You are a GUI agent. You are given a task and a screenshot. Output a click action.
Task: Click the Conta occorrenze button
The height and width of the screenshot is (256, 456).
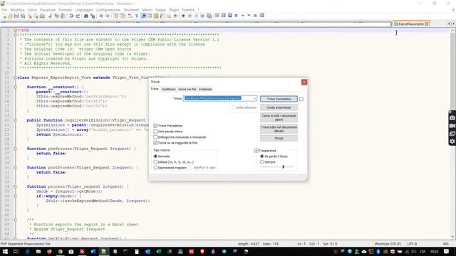coord(279,107)
